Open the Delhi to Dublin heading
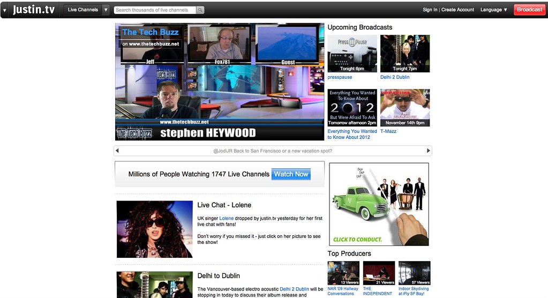The width and height of the screenshot is (548, 298). pos(219,276)
